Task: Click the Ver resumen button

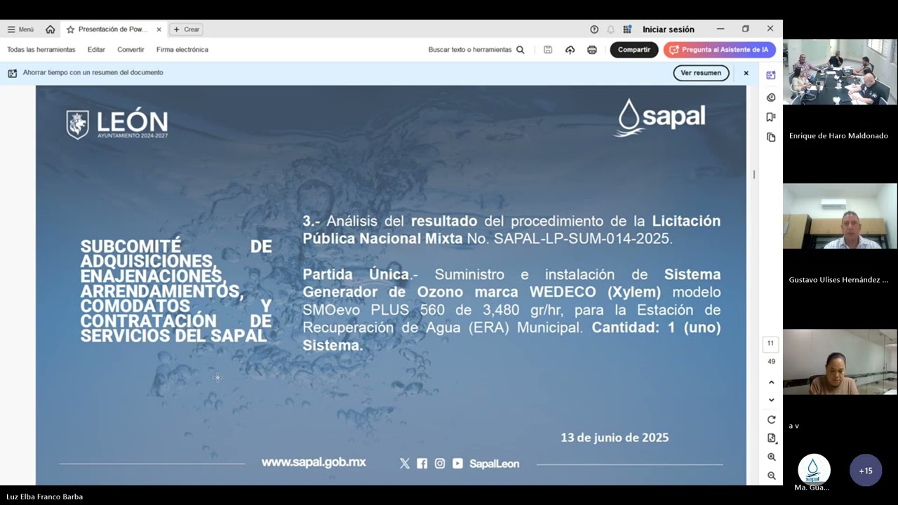Action: pyautogui.click(x=701, y=73)
